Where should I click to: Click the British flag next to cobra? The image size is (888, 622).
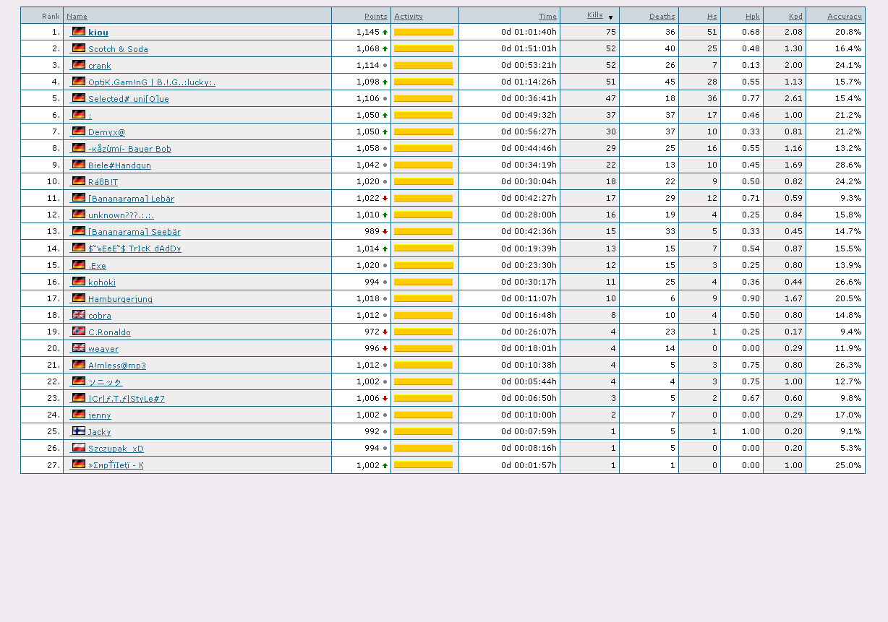point(79,314)
